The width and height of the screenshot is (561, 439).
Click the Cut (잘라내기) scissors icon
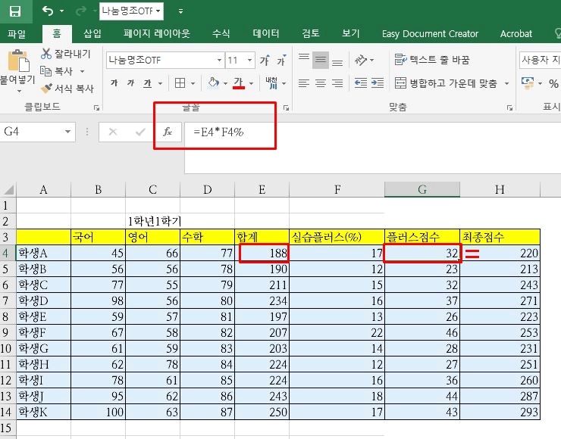(x=46, y=54)
